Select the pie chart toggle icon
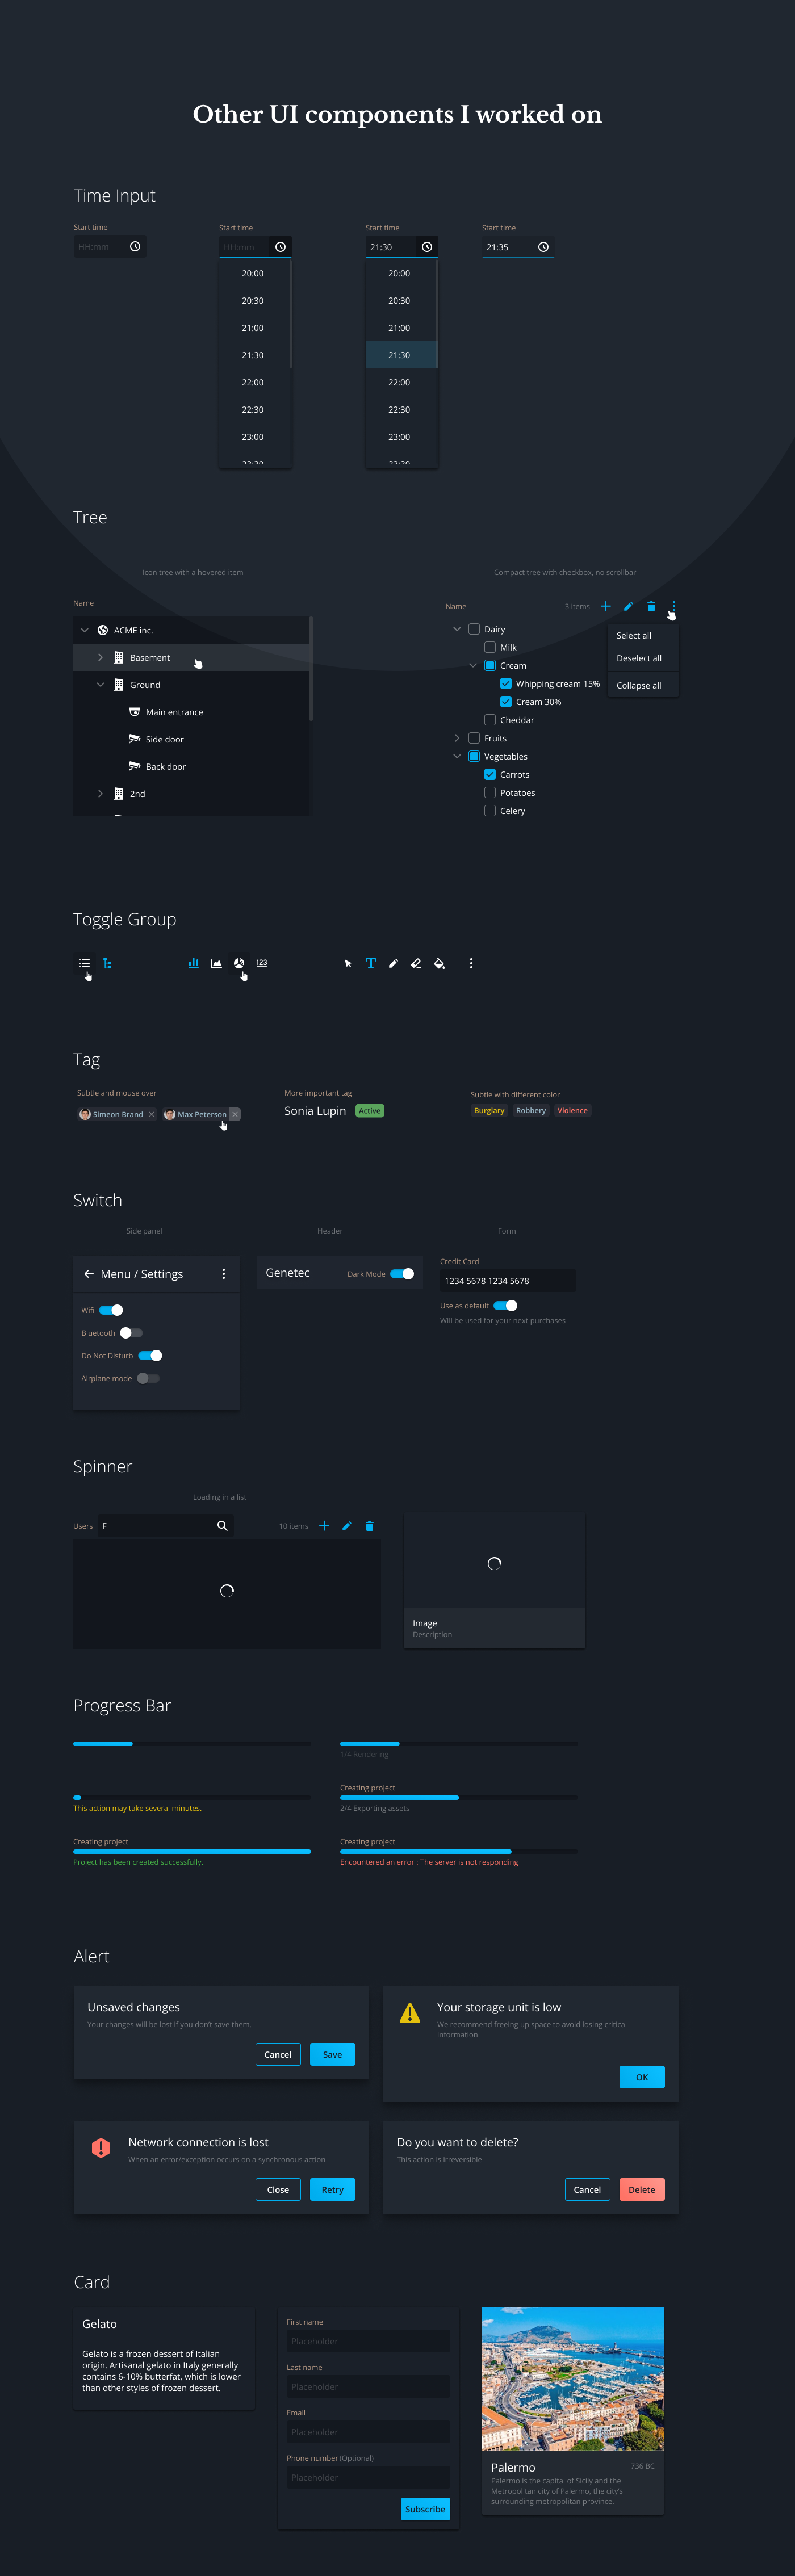This screenshot has width=795, height=2576. point(239,963)
